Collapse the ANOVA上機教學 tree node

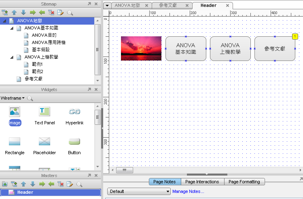12,57
